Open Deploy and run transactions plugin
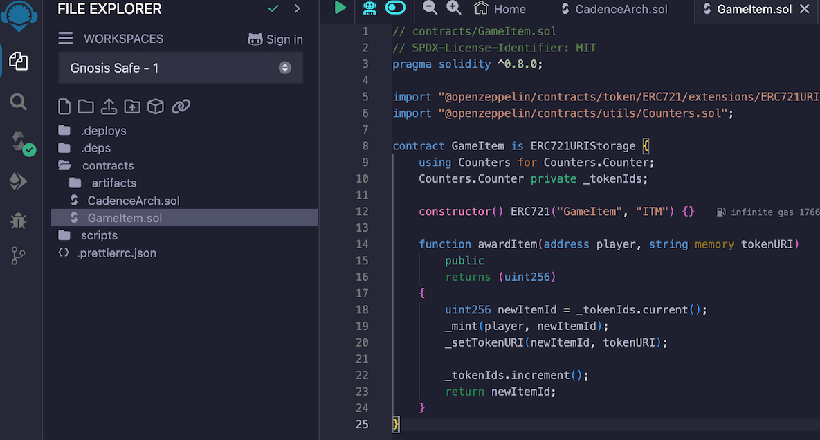Image resolution: width=820 pixels, height=440 pixels. (19, 181)
